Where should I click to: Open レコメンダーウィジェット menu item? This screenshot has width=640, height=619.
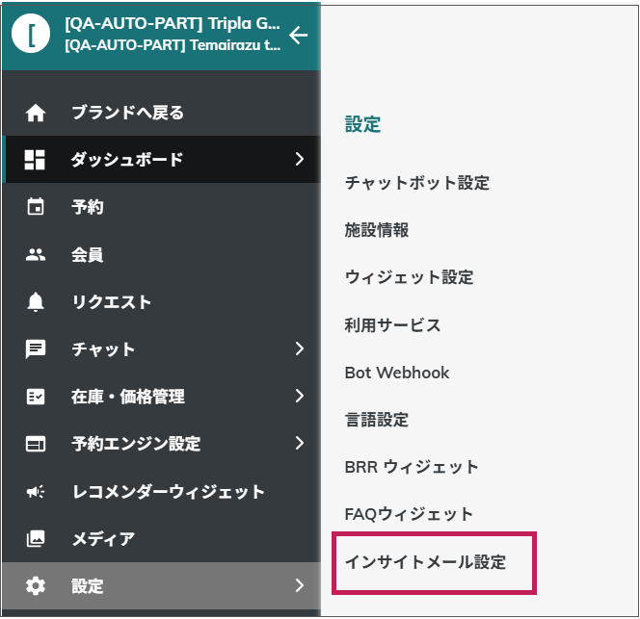pyautogui.click(x=161, y=491)
